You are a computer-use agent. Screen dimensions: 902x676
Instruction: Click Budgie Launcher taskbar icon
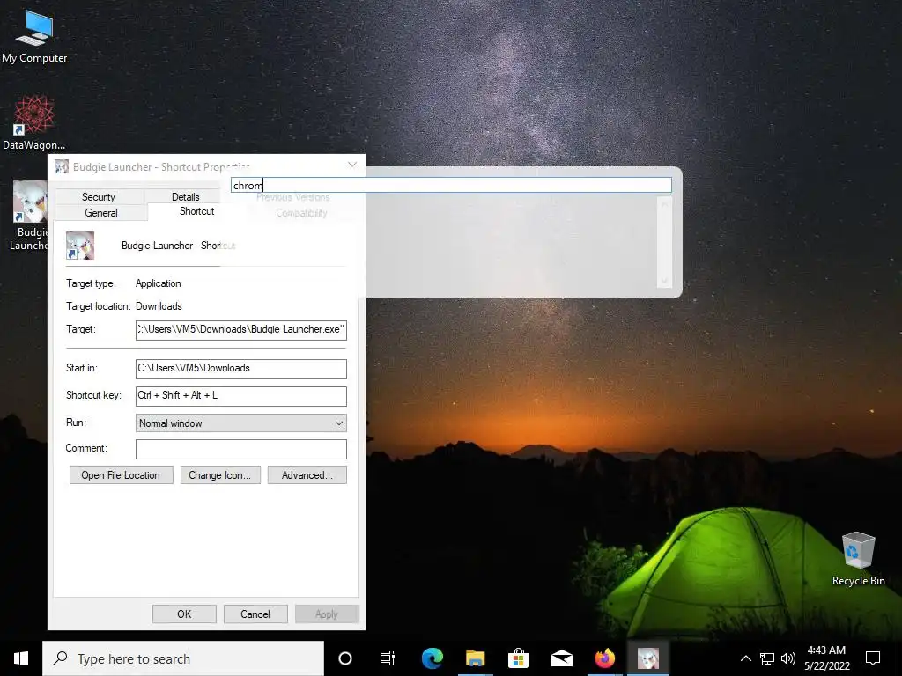tap(647, 658)
